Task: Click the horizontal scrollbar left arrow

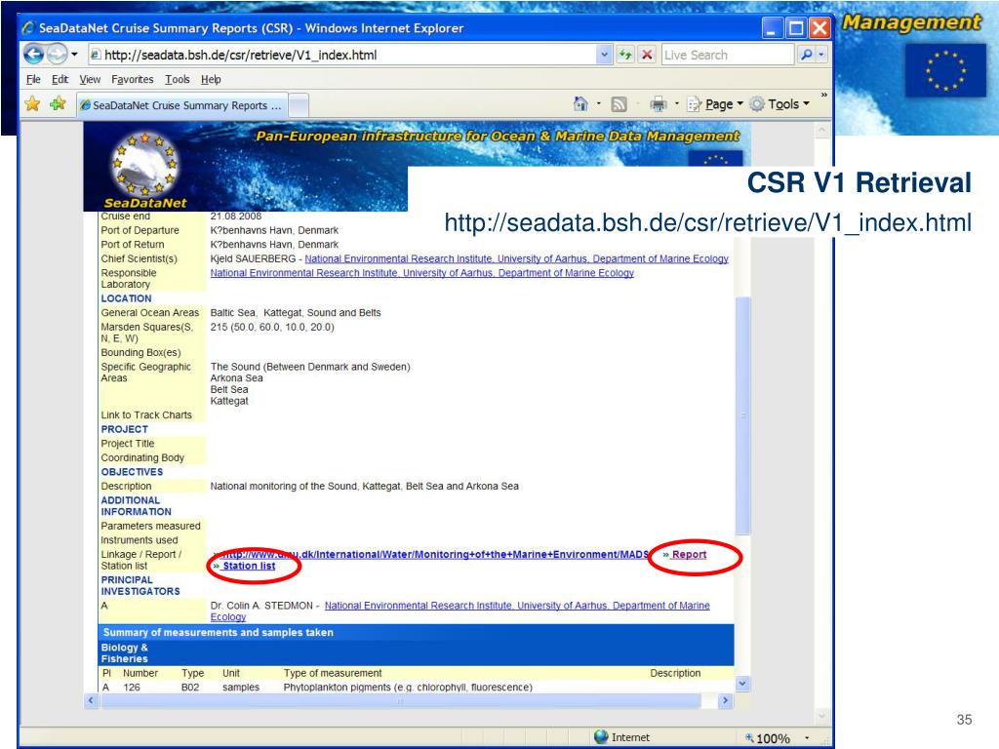Action: click(91, 700)
